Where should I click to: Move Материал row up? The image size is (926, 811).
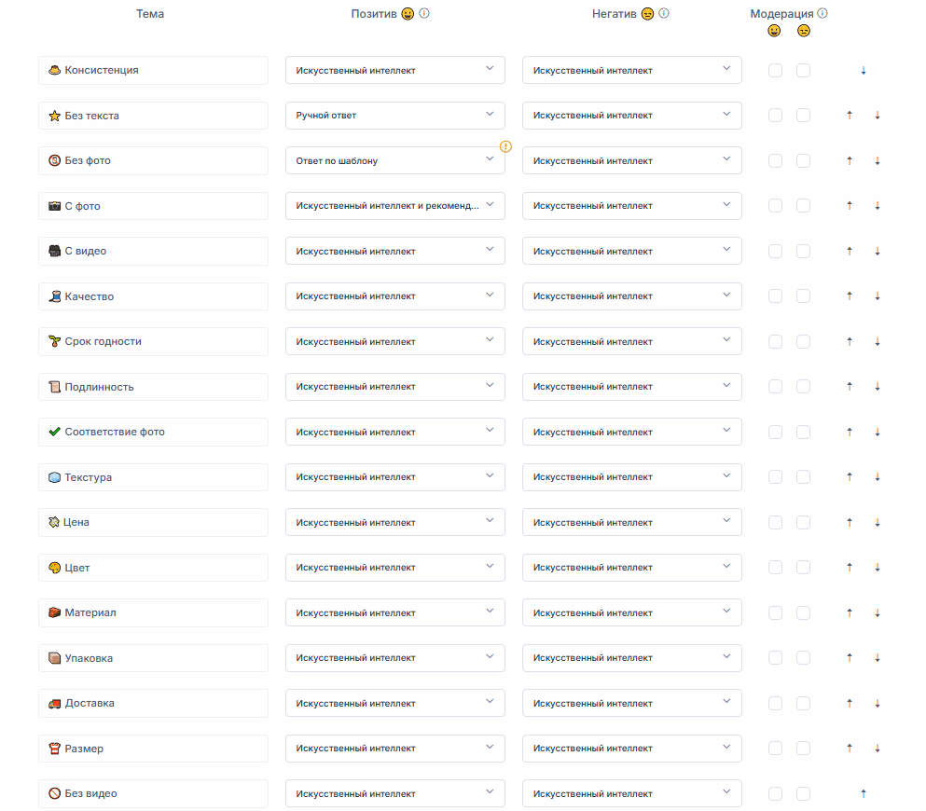click(850, 613)
